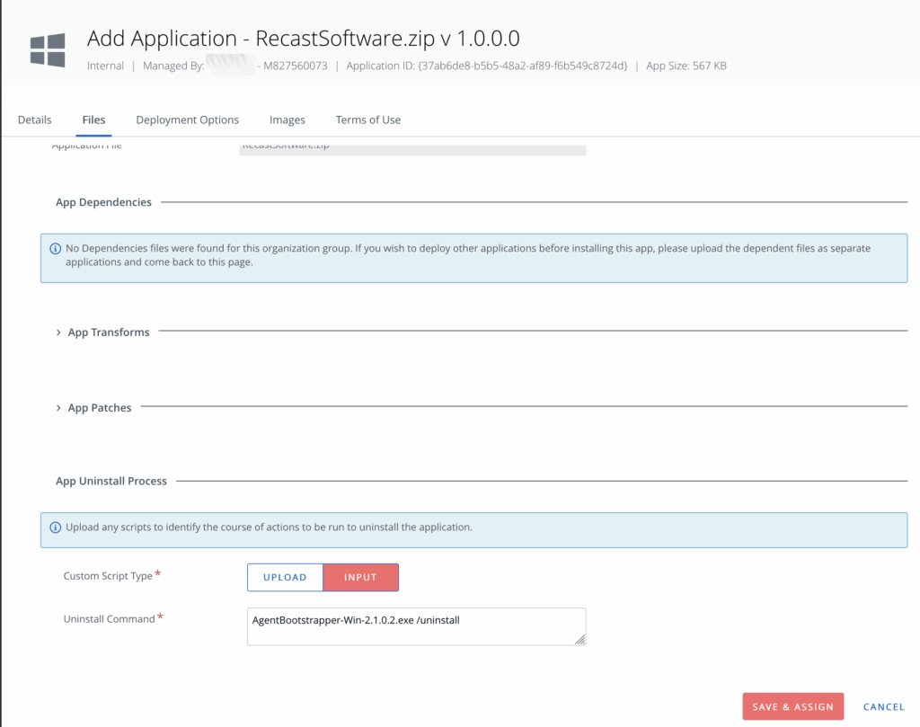Click the Application ID text in the header
Screen dimensions: 920x727
click(x=486, y=66)
